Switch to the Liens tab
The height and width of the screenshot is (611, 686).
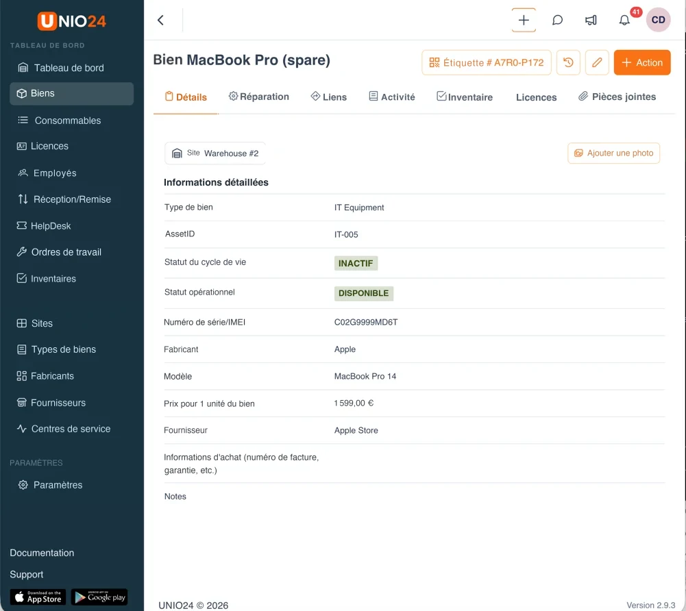pyautogui.click(x=328, y=97)
